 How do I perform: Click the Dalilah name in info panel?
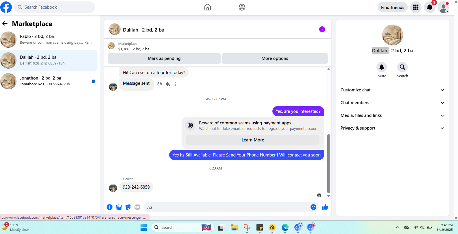tap(379, 51)
